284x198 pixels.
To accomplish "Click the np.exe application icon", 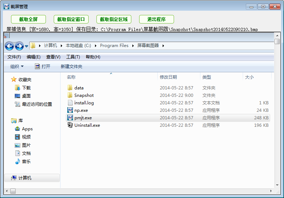I will click(70, 110).
